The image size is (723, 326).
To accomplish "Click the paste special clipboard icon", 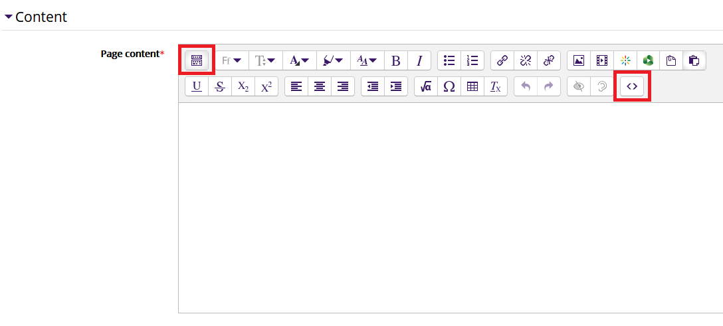I will (694, 60).
